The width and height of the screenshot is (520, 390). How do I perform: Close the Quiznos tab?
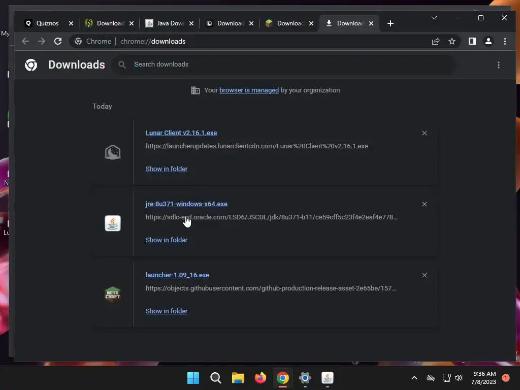(71, 23)
